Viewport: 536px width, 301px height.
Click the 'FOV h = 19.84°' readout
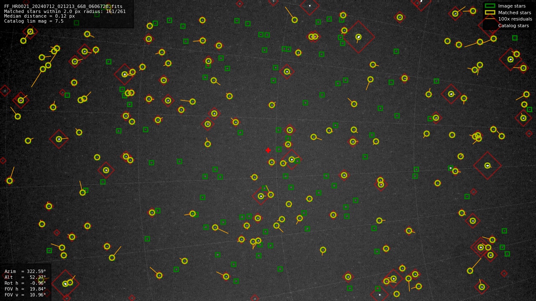(25, 289)
